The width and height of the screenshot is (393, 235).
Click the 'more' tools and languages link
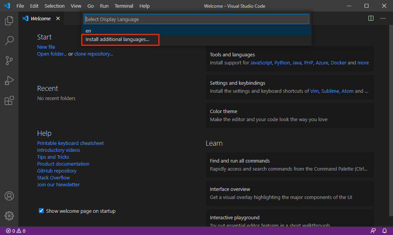(x=363, y=63)
